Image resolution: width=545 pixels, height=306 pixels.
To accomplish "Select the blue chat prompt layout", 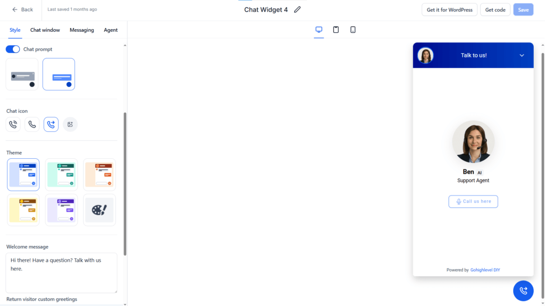I will click(59, 74).
